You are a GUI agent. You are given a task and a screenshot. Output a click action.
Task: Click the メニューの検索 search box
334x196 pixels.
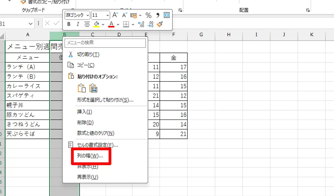point(105,43)
